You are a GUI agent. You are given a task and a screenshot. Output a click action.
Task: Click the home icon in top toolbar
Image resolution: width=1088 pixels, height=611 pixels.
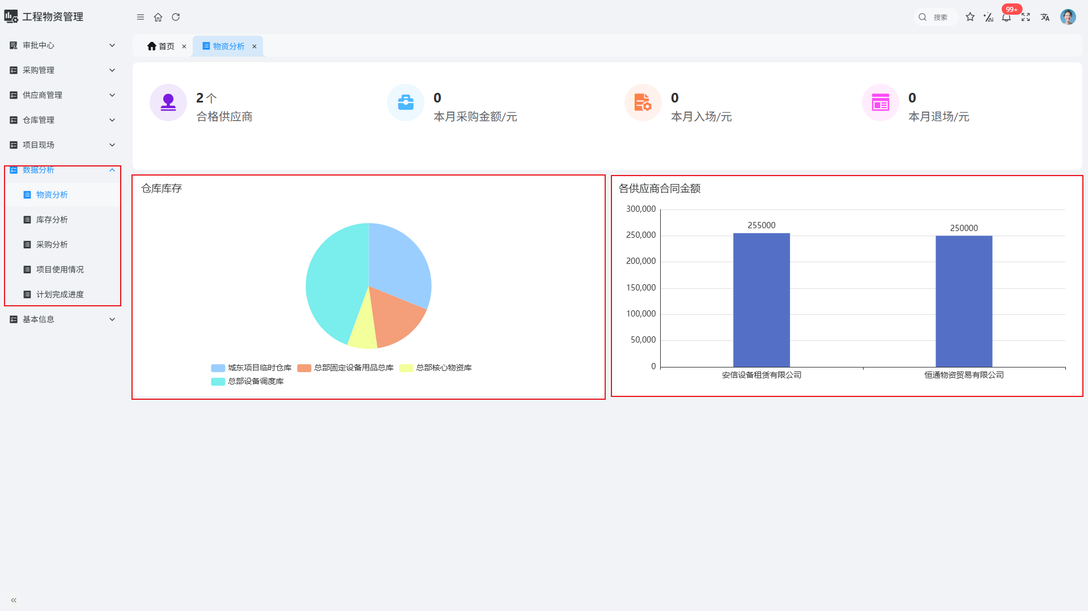click(x=158, y=17)
